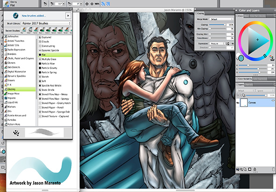Image resolution: width=276 pixels, height=192 pixels.
Task: Select the Blenders brush category
Action: point(20,54)
